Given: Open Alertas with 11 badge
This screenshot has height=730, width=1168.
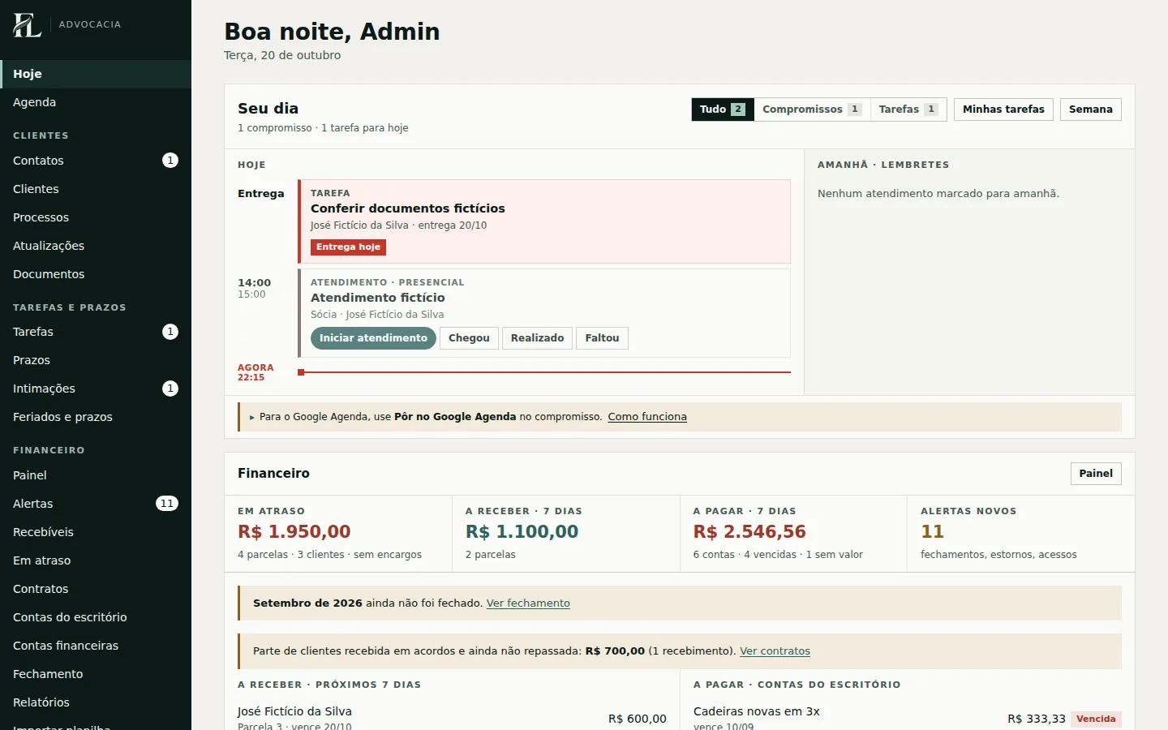Looking at the screenshot, I should click(x=96, y=504).
